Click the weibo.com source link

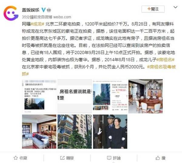[x=62, y=17]
